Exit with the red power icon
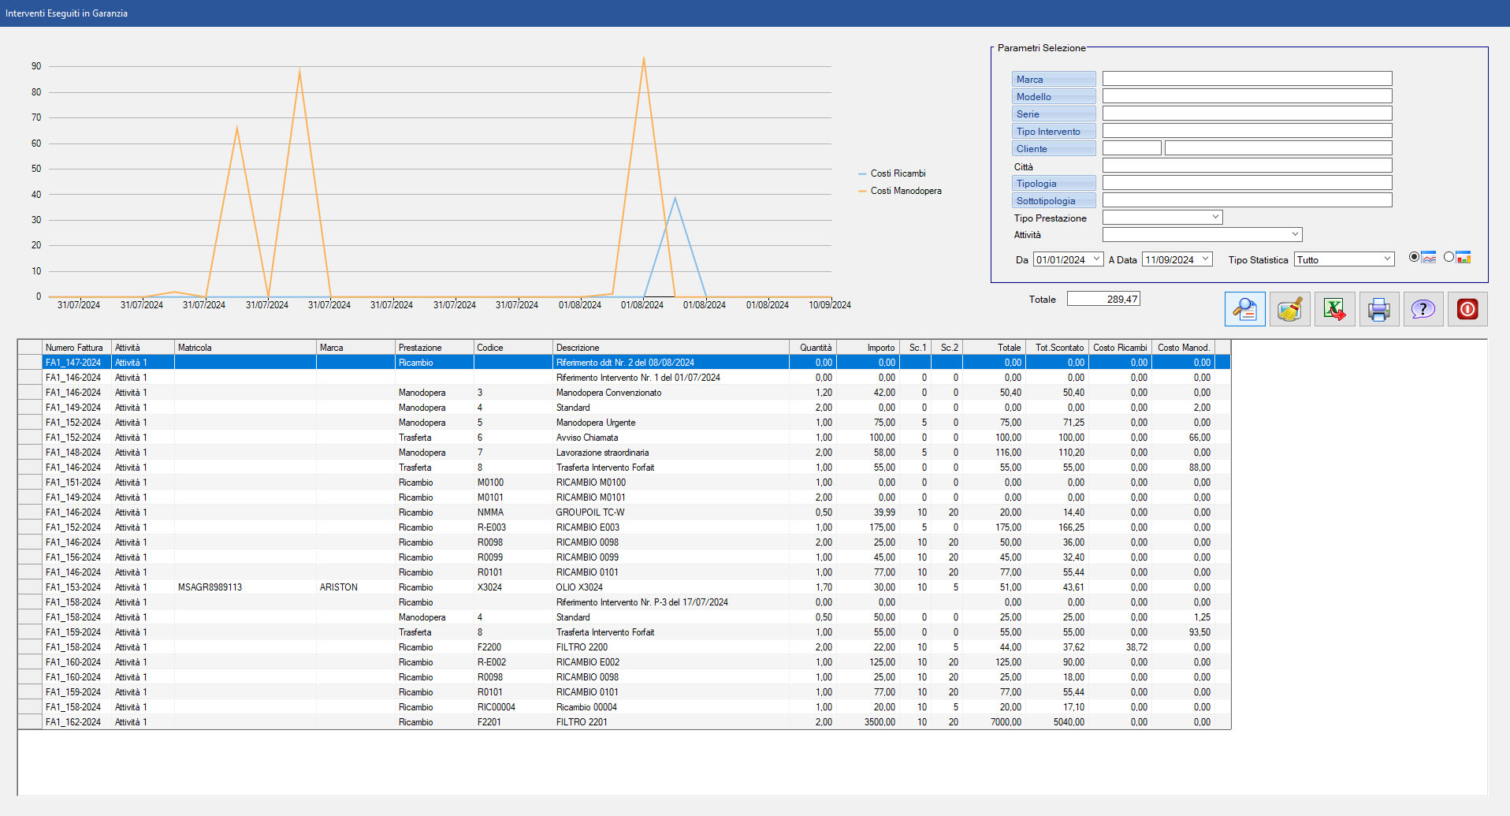This screenshot has height=816, width=1510. coord(1467,309)
